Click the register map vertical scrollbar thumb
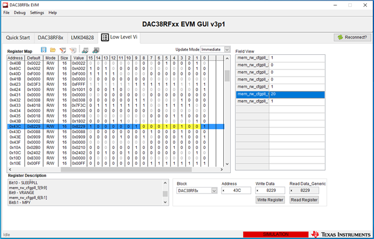The width and height of the screenshot is (374, 239). point(227,76)
